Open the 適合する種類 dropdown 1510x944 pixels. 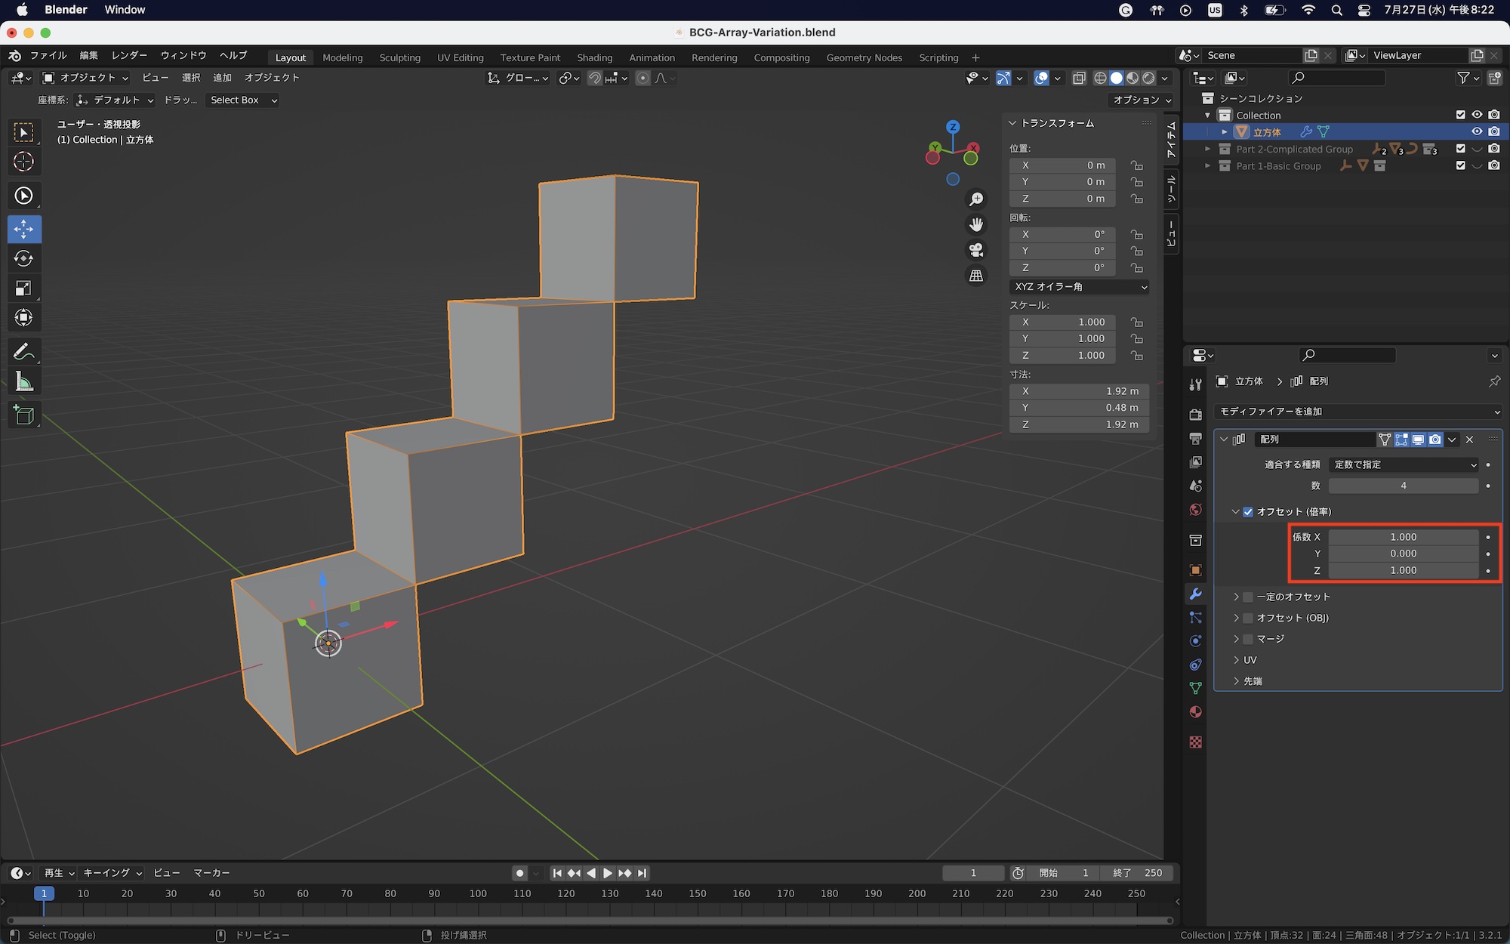(1404, 464)
